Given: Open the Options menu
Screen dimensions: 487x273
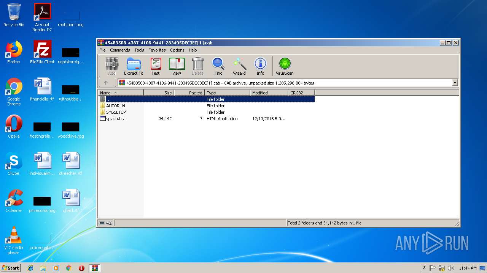Looking at the screenshot, I should (x=177, y=50).
